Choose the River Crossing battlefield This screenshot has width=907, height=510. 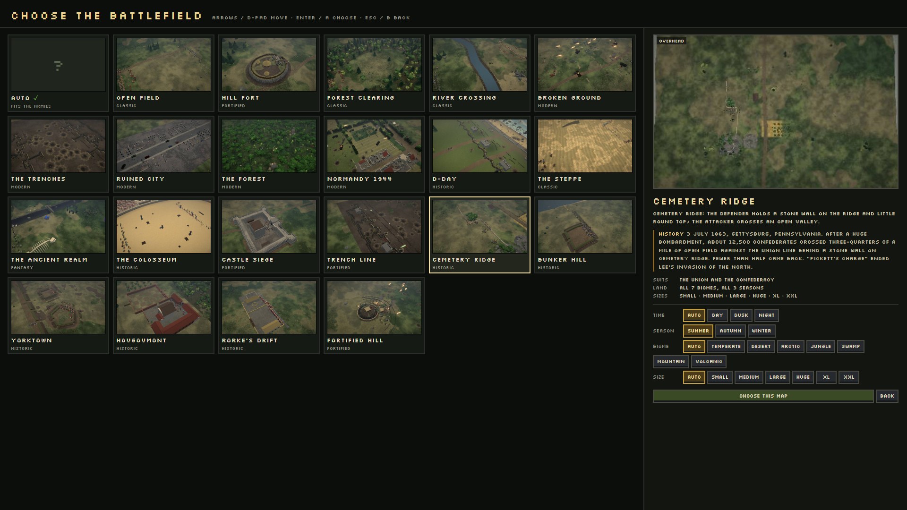(479, 73)
